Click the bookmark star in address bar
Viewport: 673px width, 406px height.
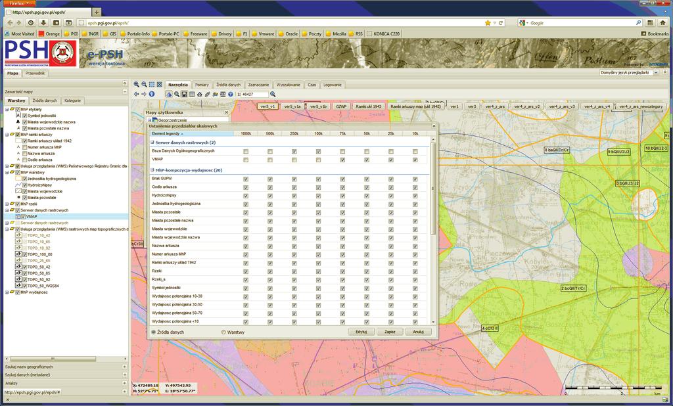[x=488, y=23]
